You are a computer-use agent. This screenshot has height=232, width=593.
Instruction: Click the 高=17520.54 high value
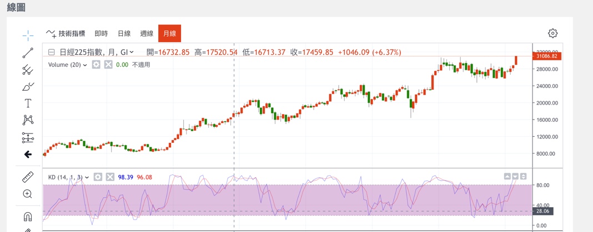pos(216,53)
